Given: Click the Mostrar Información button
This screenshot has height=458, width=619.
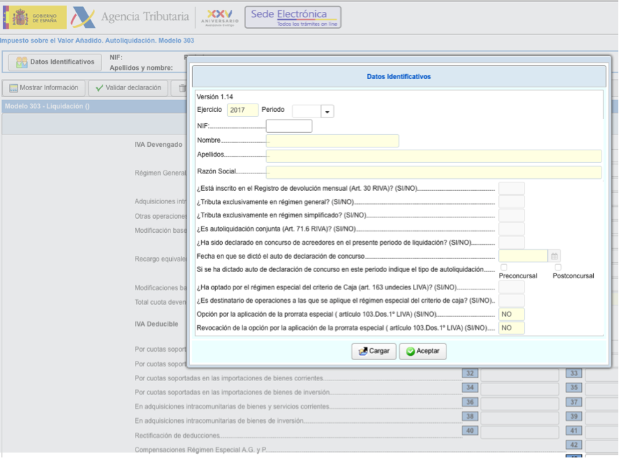Looking at the screenshot, I should point(44,87).
